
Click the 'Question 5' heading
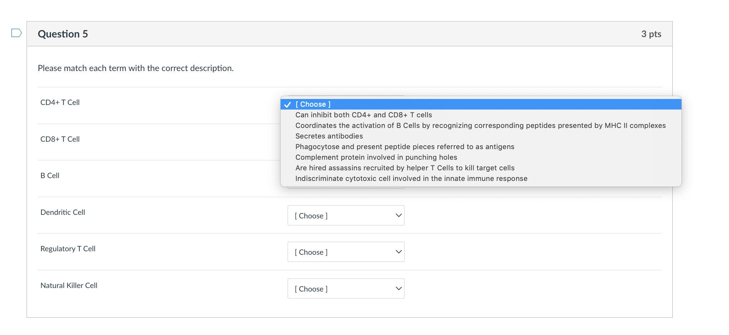(x=63, y=34)
